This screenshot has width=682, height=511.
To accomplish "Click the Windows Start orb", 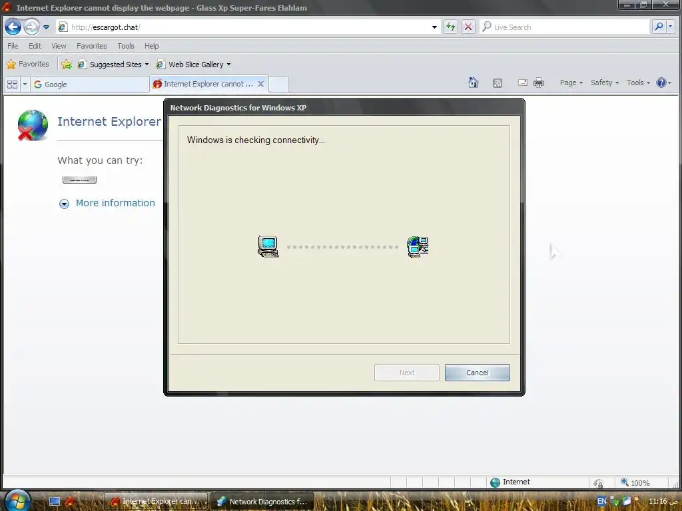I will pos(17,500).
